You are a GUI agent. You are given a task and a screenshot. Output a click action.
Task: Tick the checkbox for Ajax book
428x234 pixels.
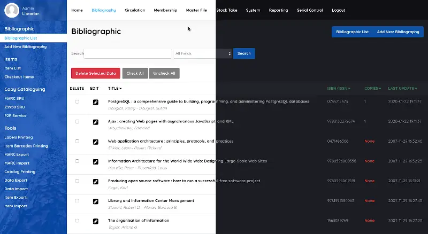[77, 121]
